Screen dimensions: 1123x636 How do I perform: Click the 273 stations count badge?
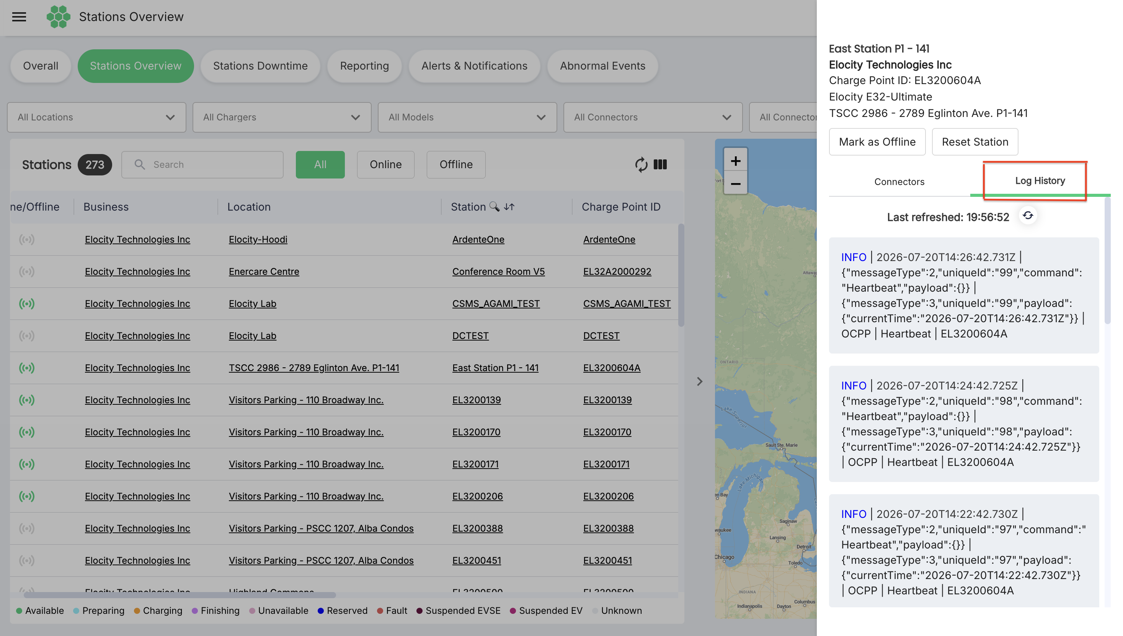pos(95,165)
